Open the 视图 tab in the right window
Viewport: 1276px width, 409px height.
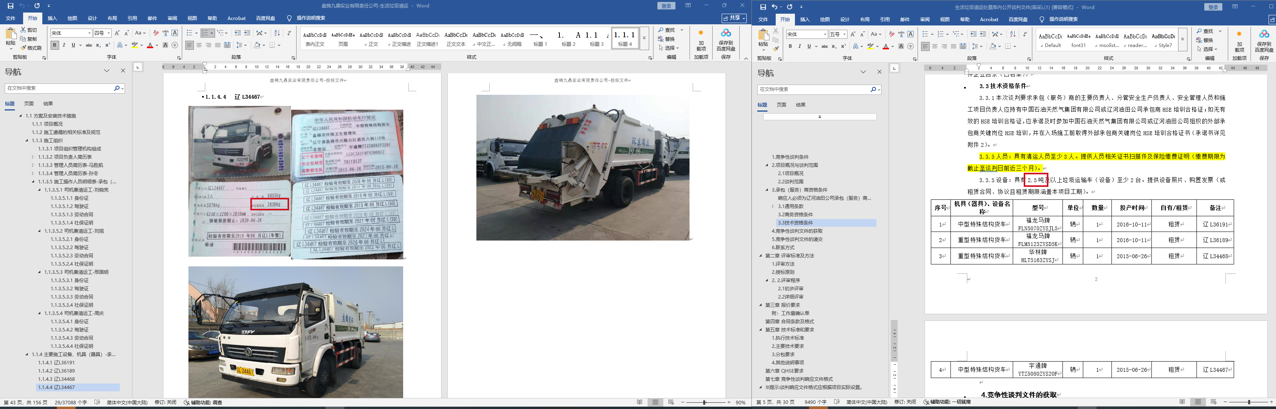(945, 19)
